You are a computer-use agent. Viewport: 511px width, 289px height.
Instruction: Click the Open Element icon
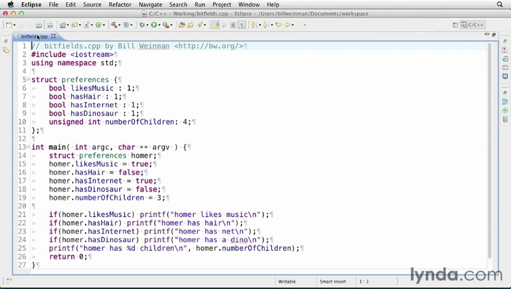point(182,25)
